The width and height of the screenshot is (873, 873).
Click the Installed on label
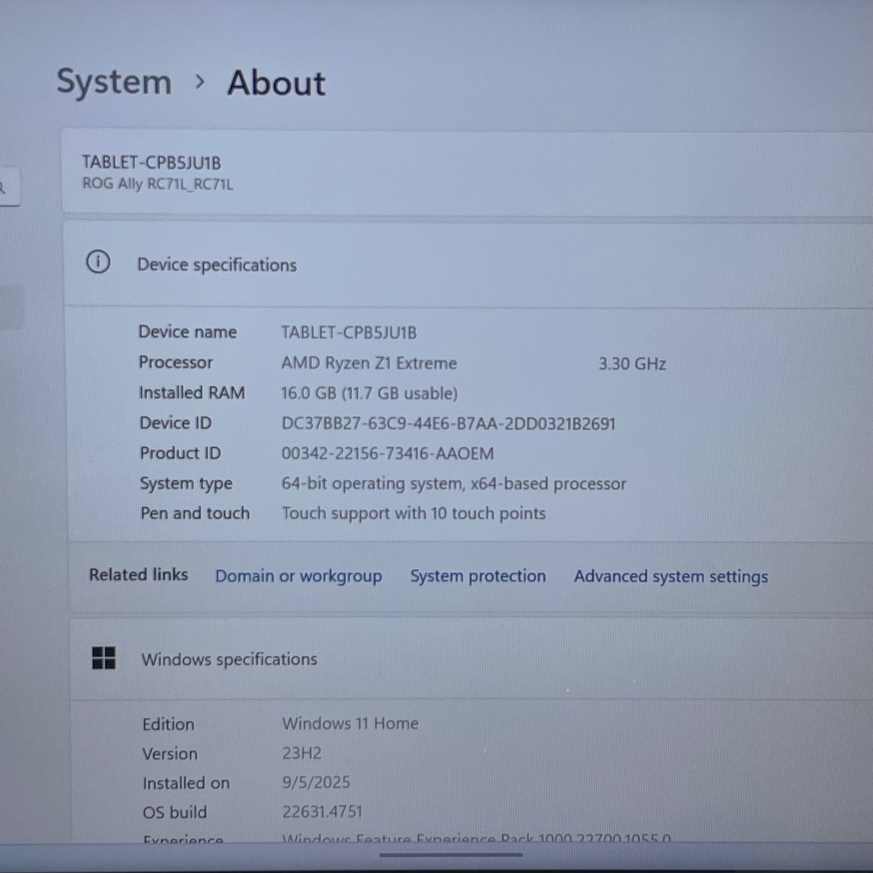point(186,783)
